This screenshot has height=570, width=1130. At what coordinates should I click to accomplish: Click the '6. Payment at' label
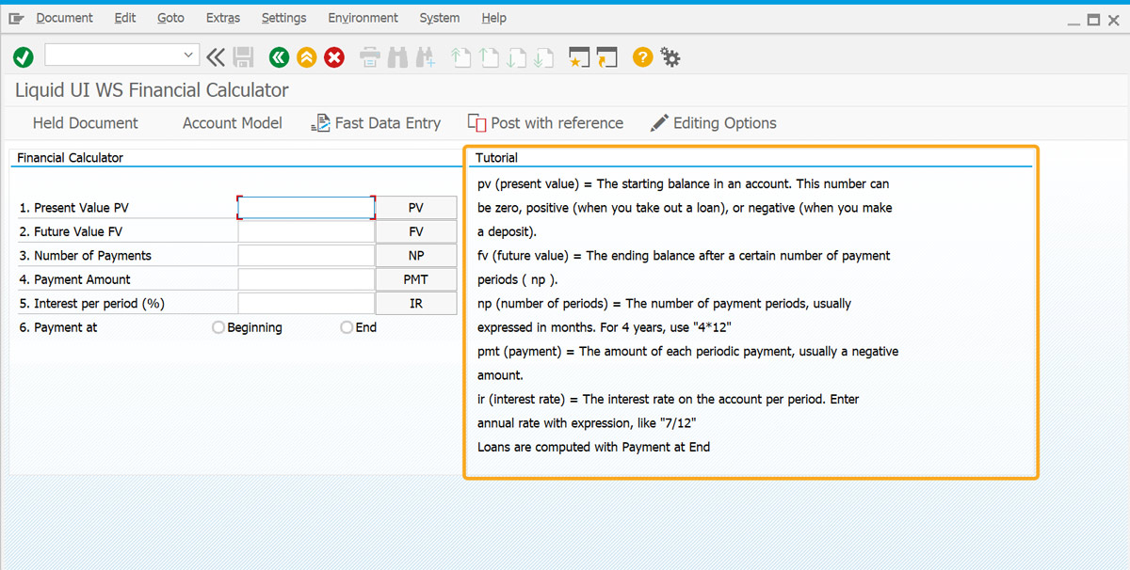click(x=58, y=327)
